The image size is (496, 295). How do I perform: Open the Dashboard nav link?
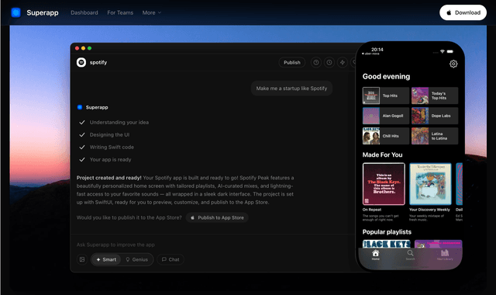point(84,12)
